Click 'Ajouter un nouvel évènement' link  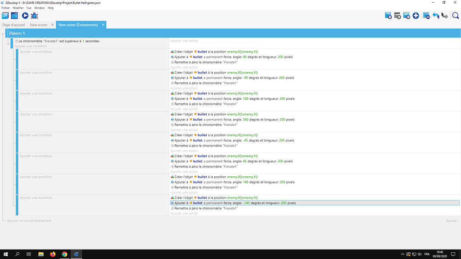click(29, 221)
